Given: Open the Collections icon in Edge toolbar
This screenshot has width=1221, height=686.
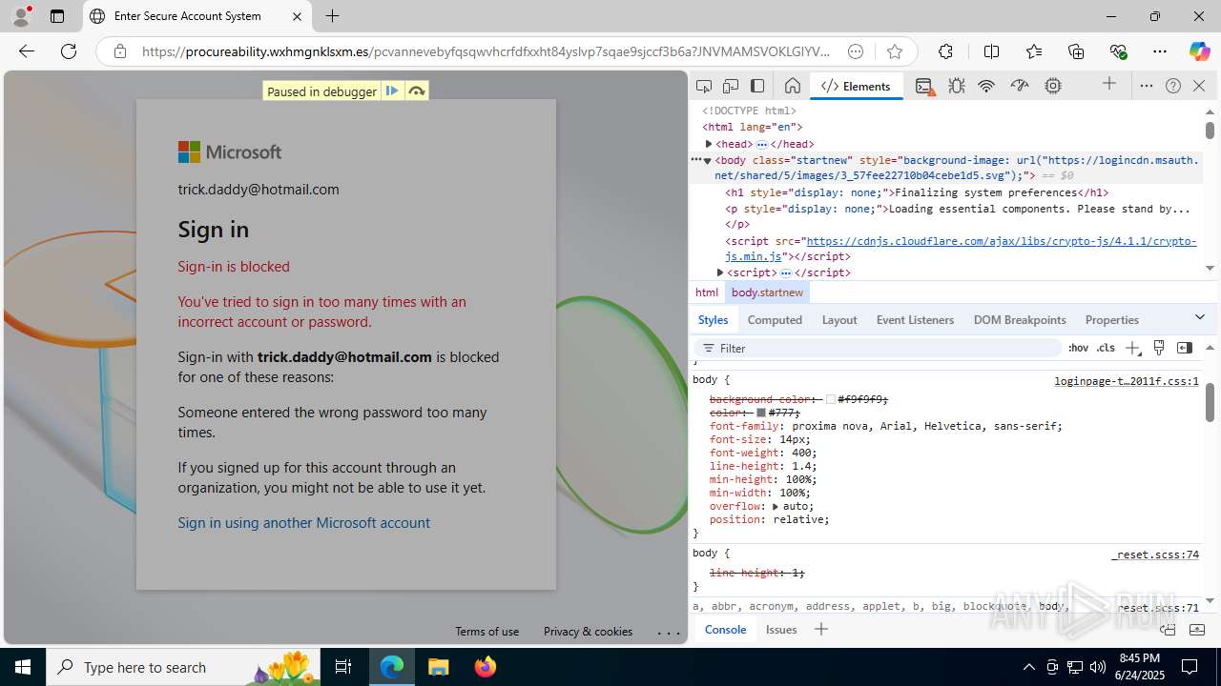Looking at the screenshot, I should pyautogui.click(x=1076, y=51).
